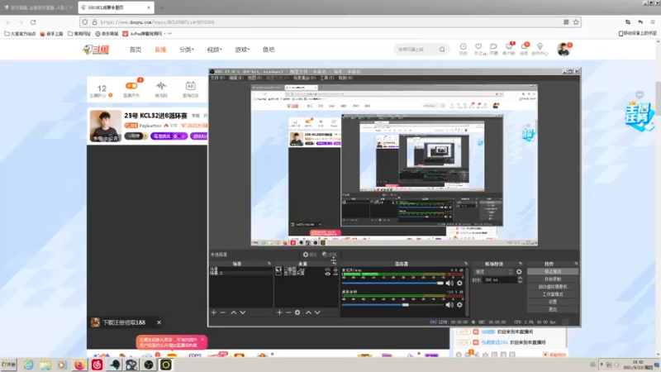Open the File menu in OBS

tap(217, 78)
